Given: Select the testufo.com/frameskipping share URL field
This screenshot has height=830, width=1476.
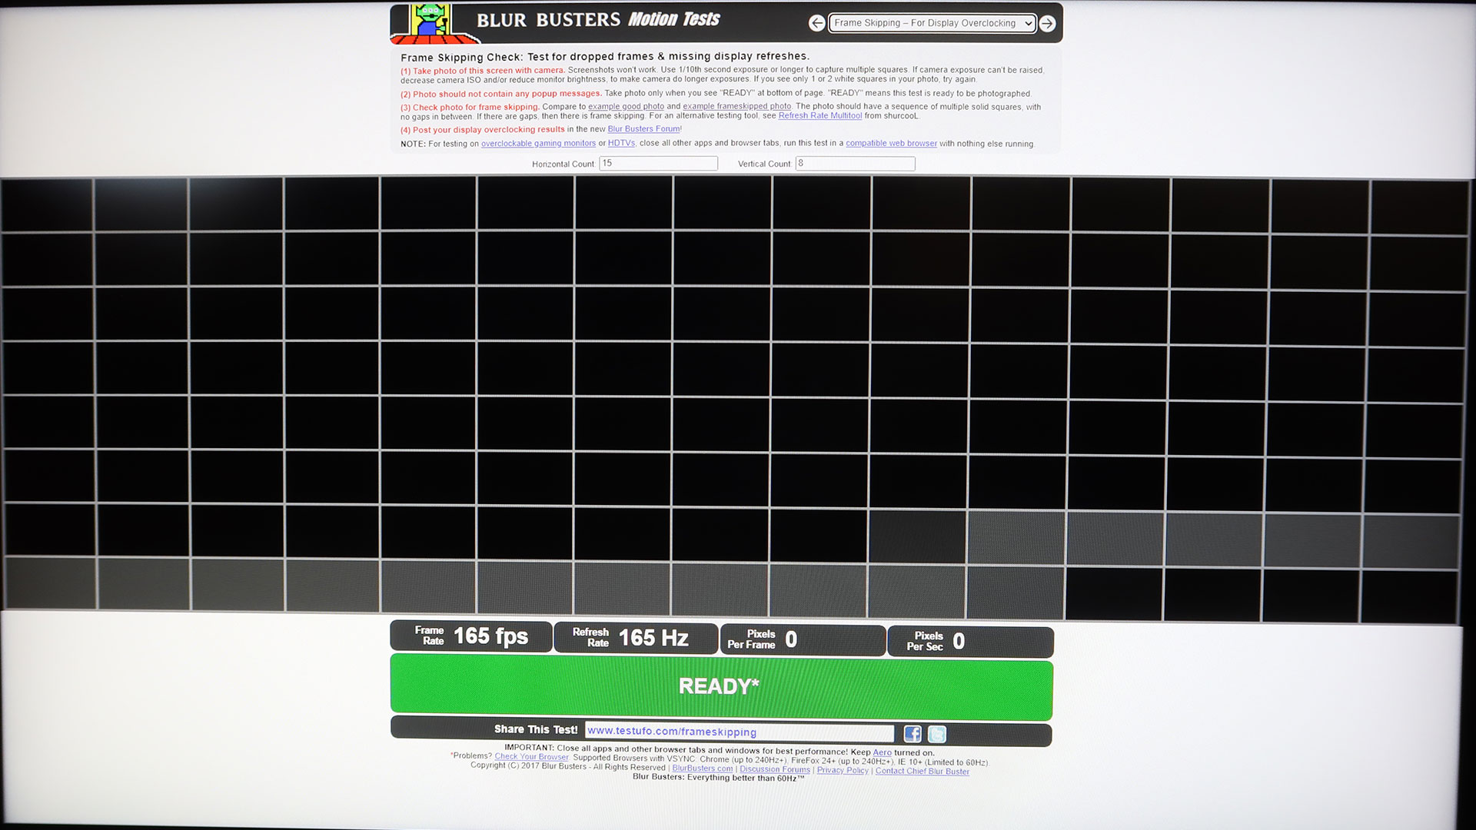Looking at the screenshot, I should click(x=739, y=732).
